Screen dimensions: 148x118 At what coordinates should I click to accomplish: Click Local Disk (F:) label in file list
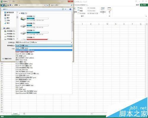pyautogui.click(x=31, y=37)
